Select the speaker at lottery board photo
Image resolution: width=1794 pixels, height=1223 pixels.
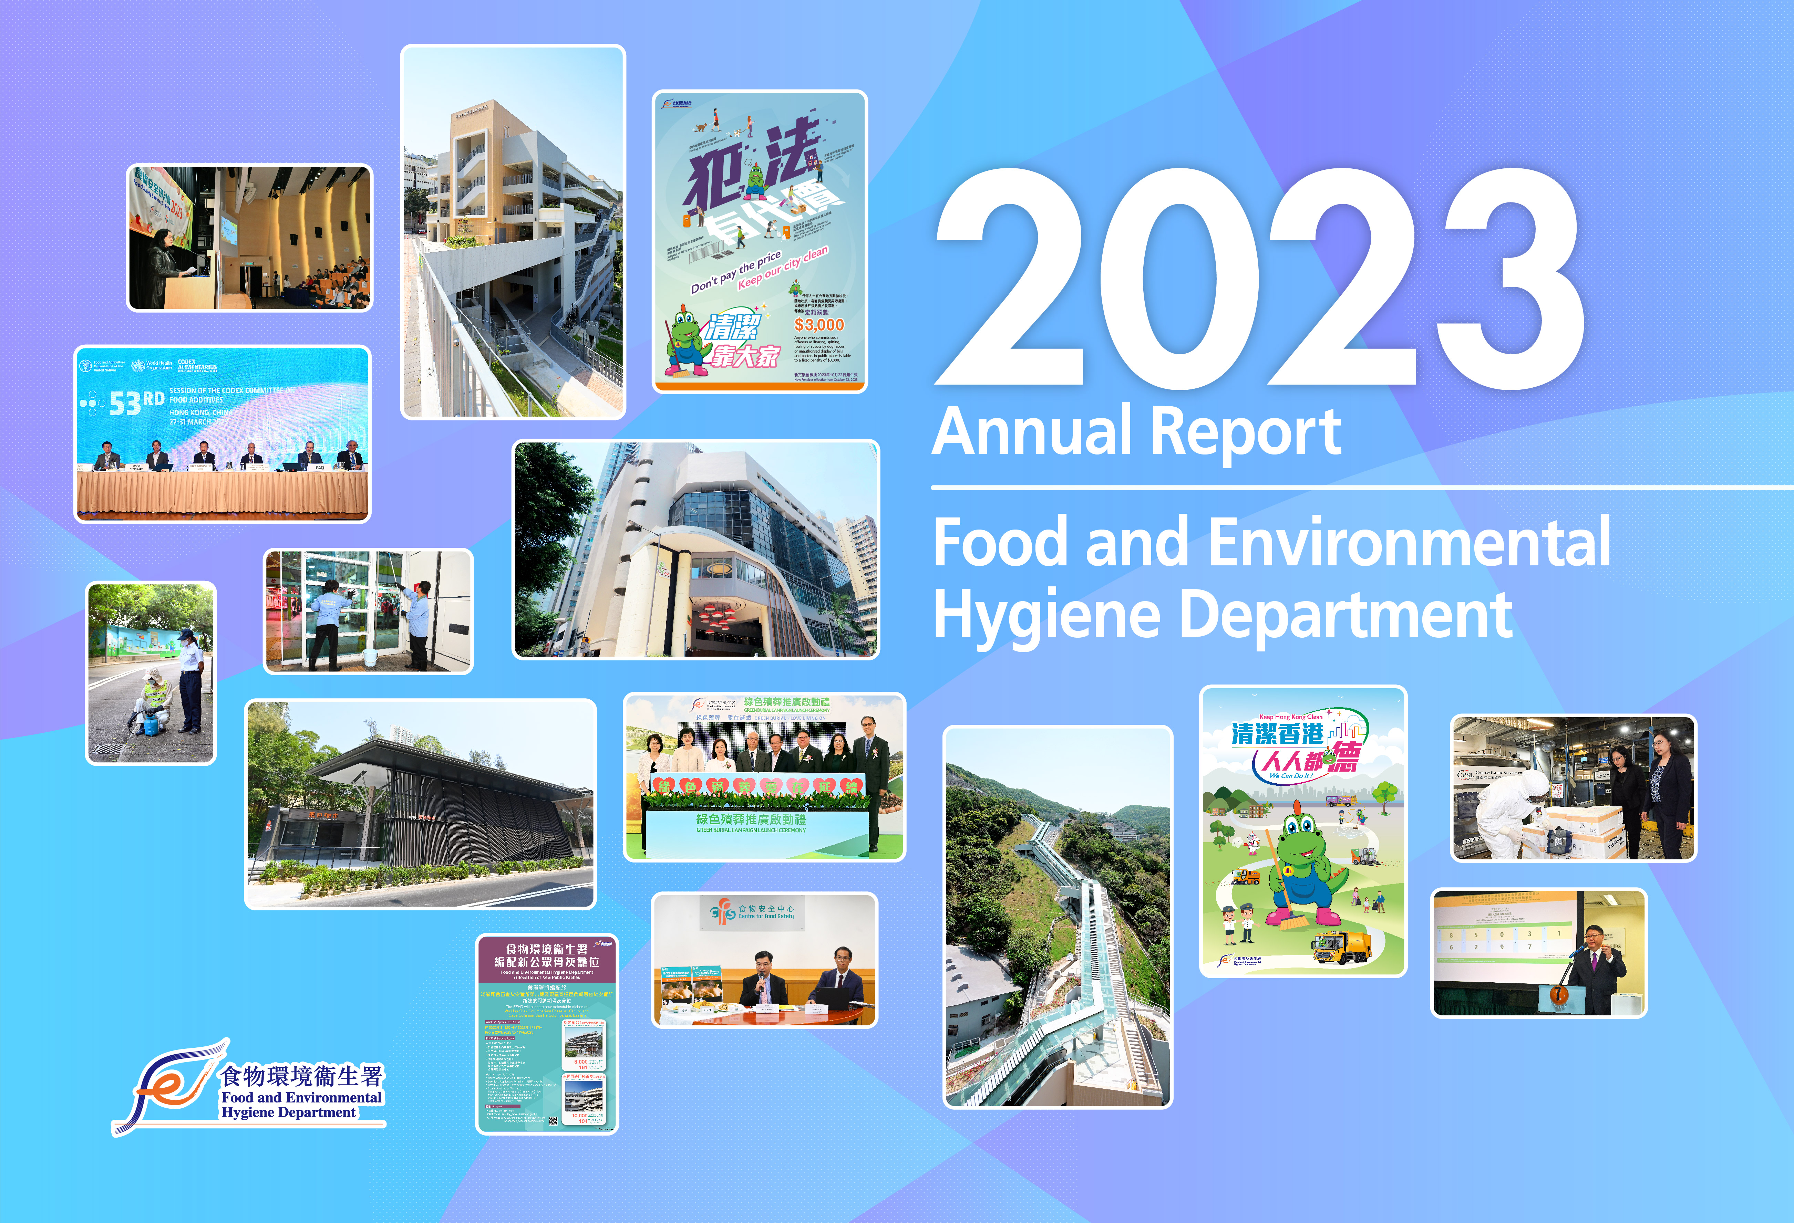point(1539,953)
